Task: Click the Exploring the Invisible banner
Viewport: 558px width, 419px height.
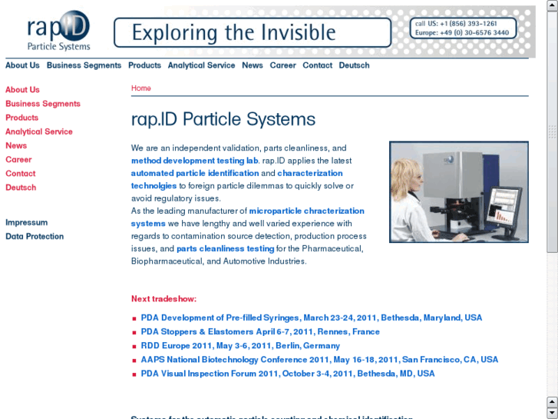Action: tap(253, 32)
